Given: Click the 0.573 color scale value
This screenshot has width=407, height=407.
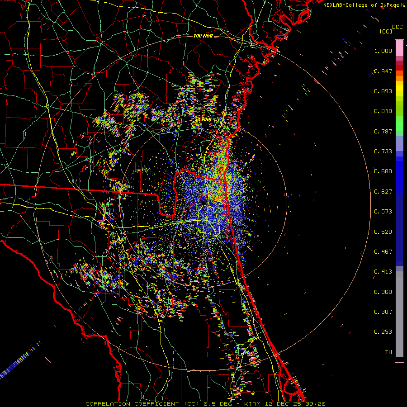Looking at the screenshot, I should [x=383, y=212].
